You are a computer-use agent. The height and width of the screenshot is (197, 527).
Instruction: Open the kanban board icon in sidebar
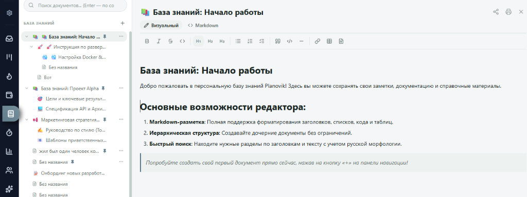[9, 57]
